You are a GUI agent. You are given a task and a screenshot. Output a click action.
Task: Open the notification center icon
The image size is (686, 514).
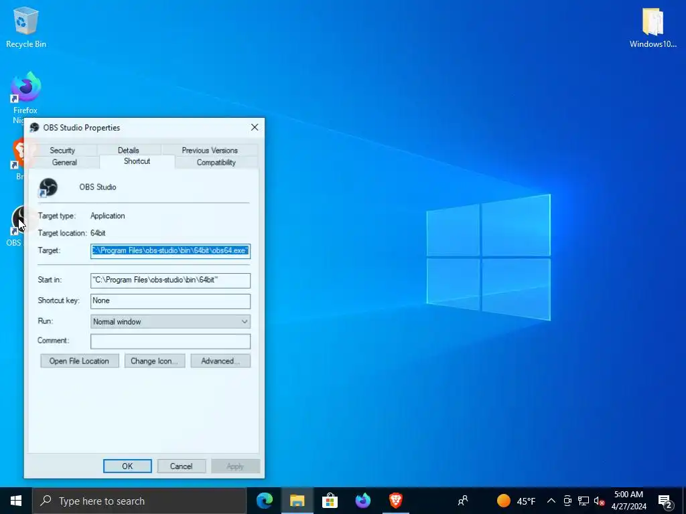coord(665,501)
